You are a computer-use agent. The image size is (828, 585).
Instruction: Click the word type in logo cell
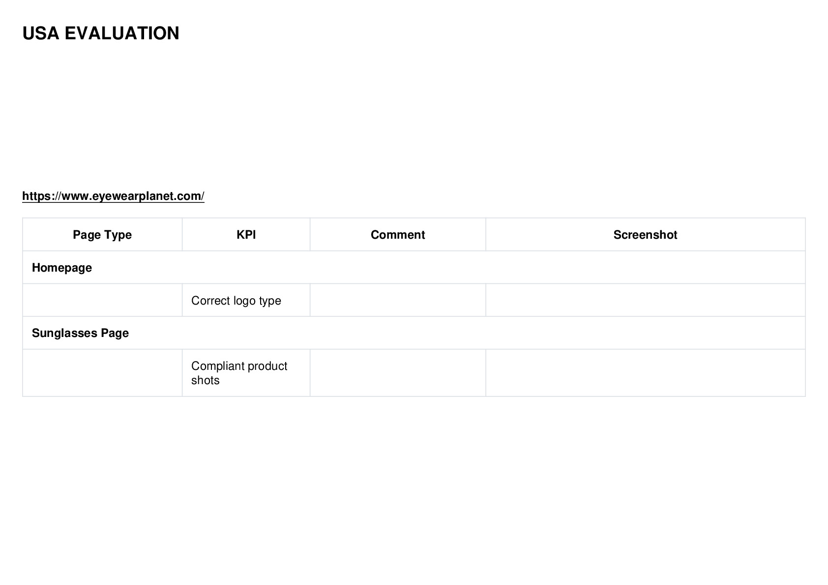(x=270, y=301)
